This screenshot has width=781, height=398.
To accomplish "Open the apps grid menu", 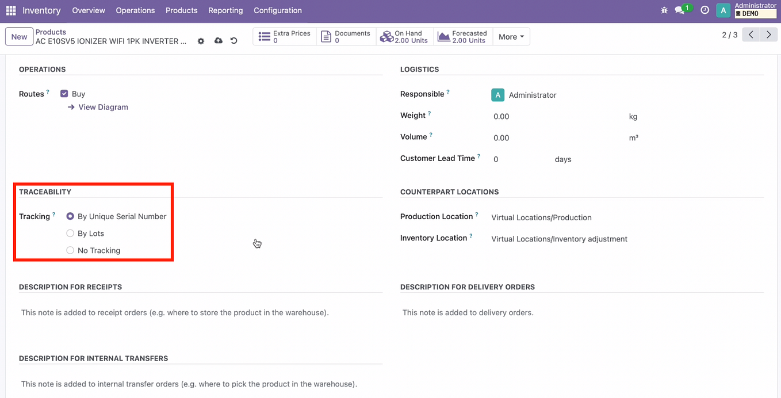I will pos(10,10).
